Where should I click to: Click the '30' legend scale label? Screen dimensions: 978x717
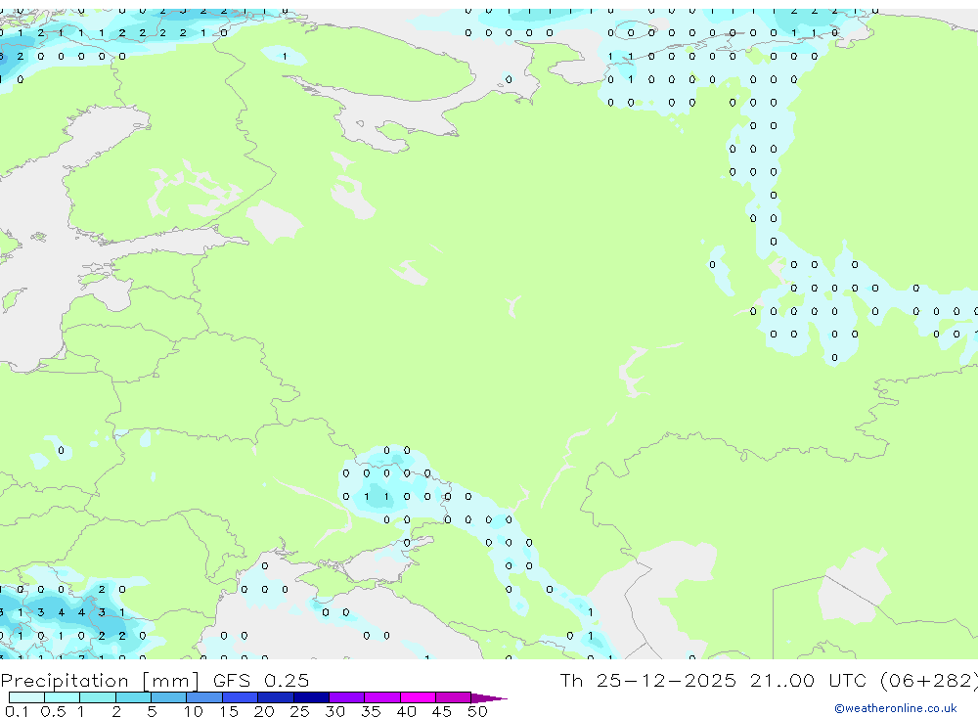pos(334,711)
